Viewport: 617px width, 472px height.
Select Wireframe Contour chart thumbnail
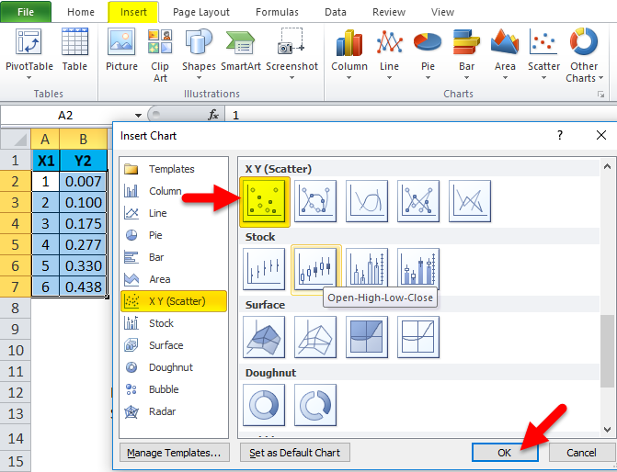[x=418, y=337]
